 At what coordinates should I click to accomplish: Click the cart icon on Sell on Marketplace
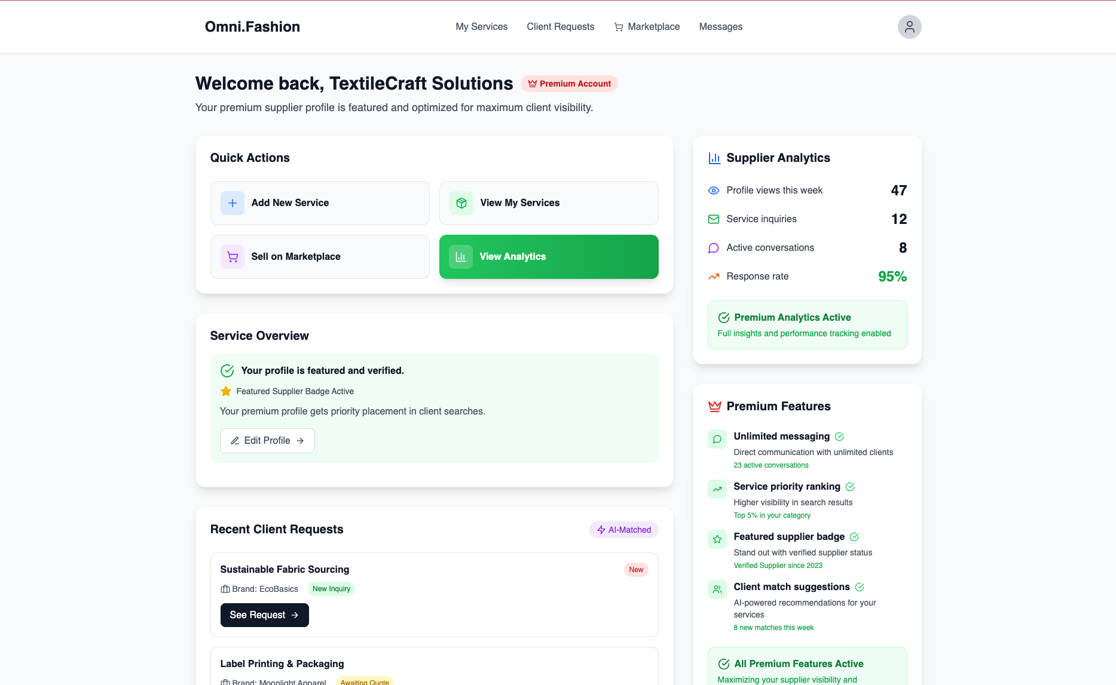233,257
